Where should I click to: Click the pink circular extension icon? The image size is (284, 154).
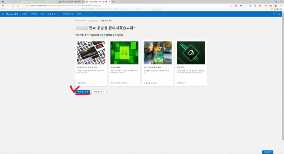tap(236, 6)
